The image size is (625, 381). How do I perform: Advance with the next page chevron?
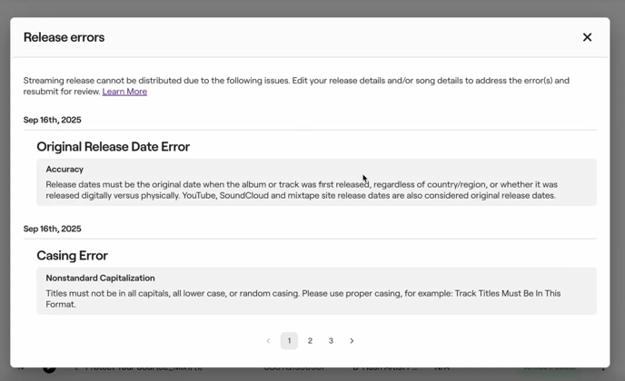(352, 341)
